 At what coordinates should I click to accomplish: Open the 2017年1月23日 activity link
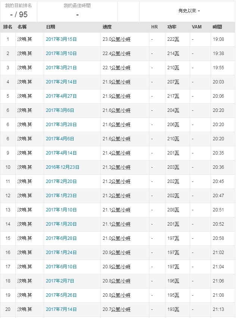click(x=61, y=196)
